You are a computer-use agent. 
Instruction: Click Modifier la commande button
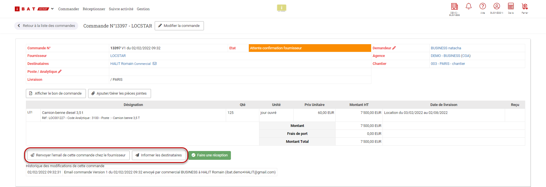[x=179, y=26]
